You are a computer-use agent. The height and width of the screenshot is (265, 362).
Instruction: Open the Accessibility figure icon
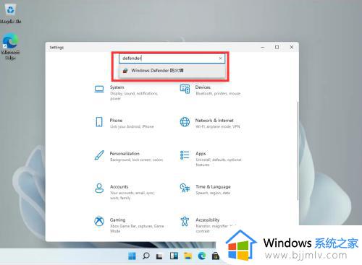[x=185, y=221]
